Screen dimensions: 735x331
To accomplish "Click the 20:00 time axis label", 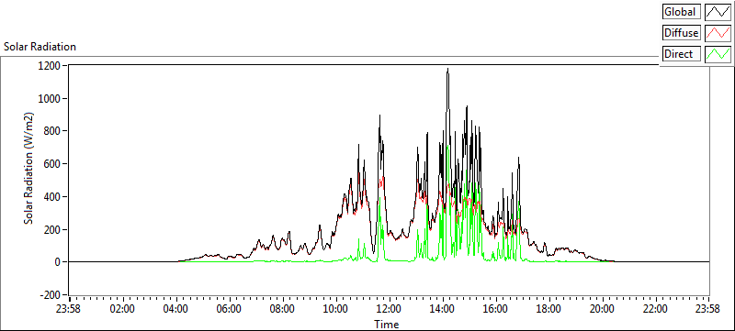I will pyautogui.click(x=602, y=309).
